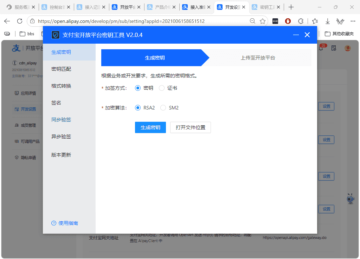Select 生成密钥 in the key tool sidebar
Screen dimensions: 360x259
pyautogui.click(x=69, y=52)
